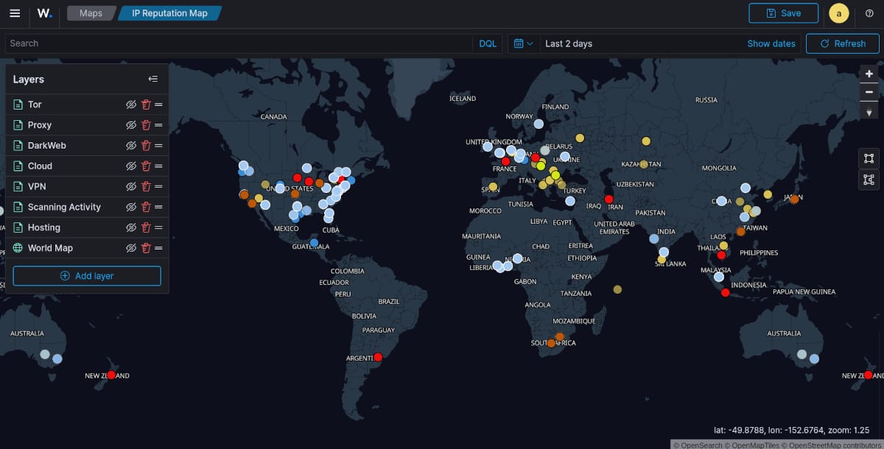Click the zoom in plus button
Viewport: 884px width, 449px height.
coord(869,74)
